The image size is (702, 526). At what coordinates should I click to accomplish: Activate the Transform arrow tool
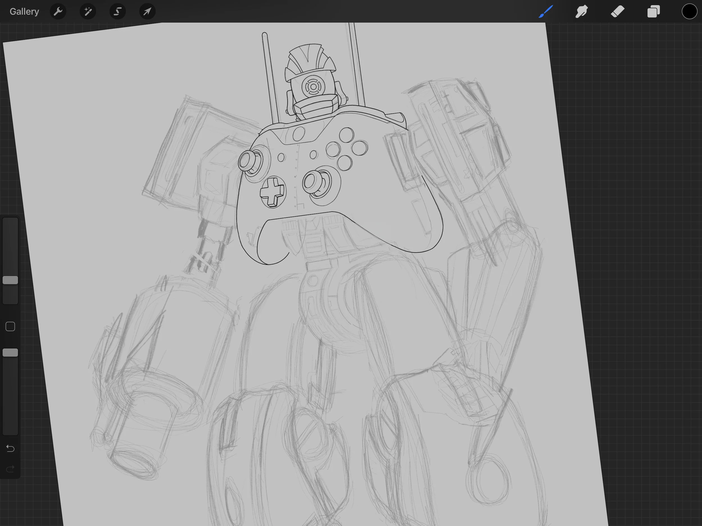click(147, 12)
